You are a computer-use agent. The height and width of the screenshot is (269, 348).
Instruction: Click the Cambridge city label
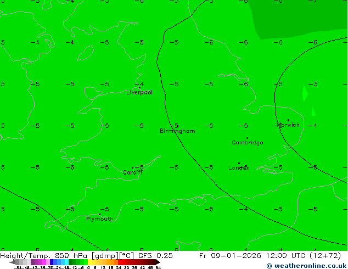[247, 143]
